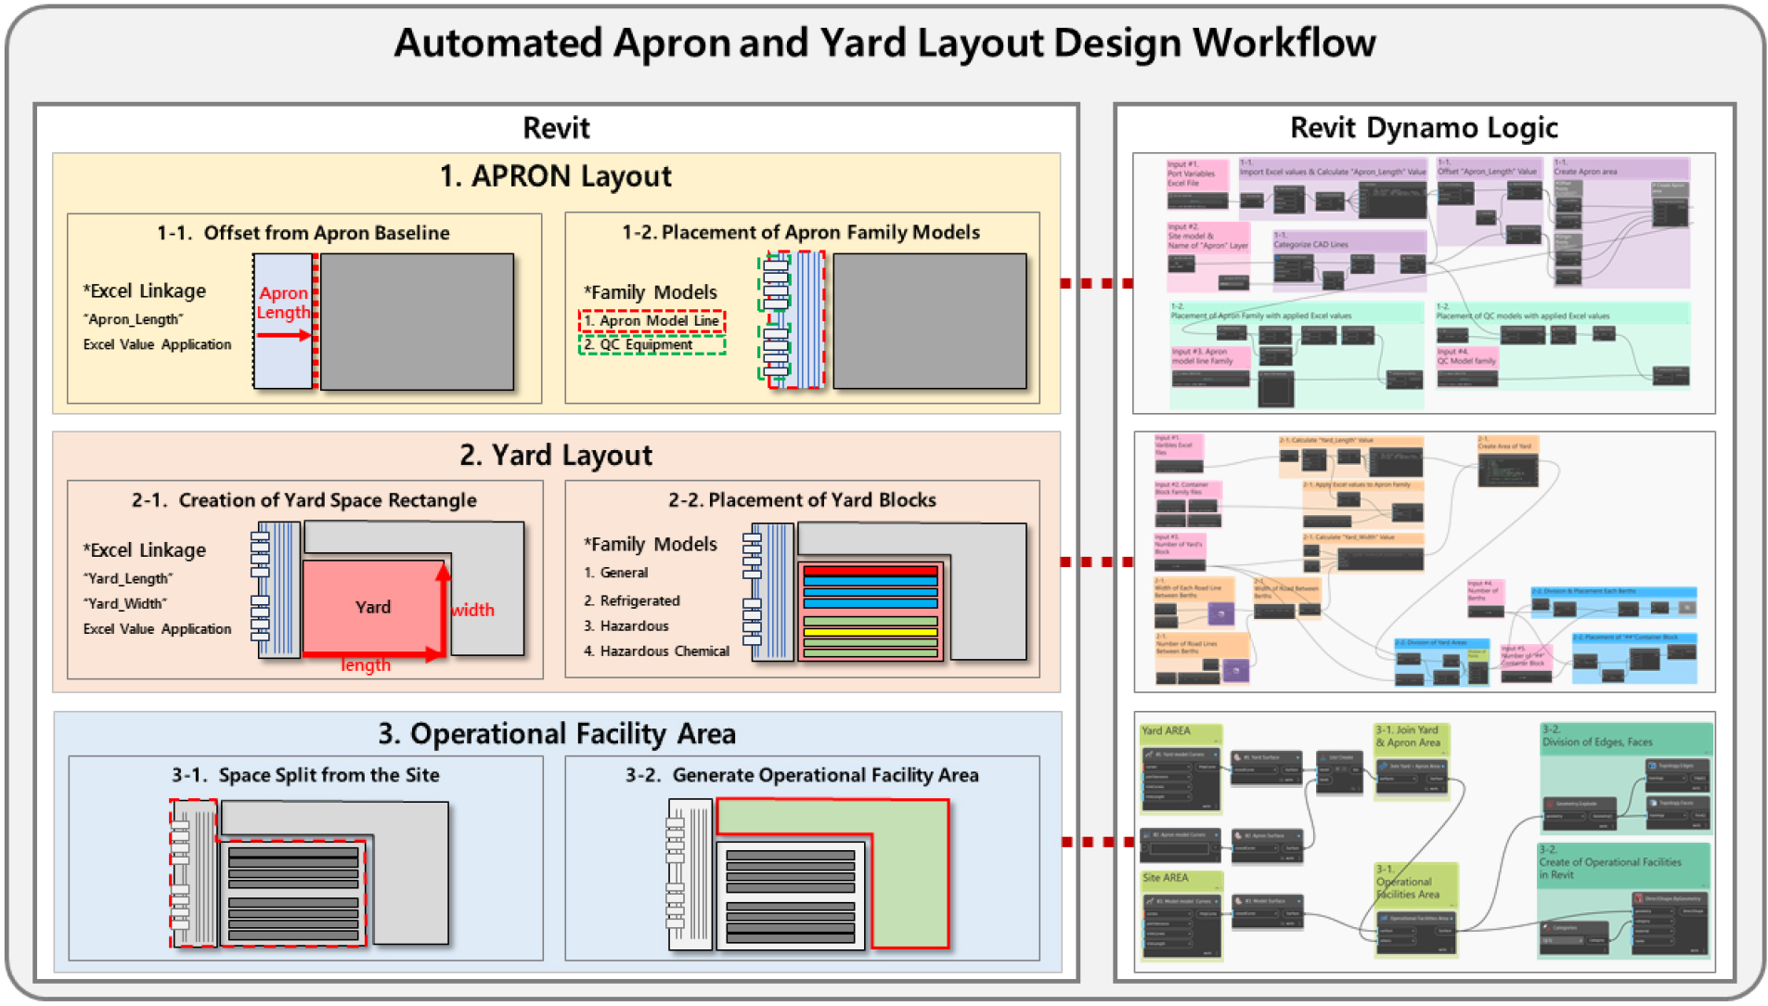This screenshot has height=1006, width=1768.
Task: Select the workflow title heading
Action: 884,43
